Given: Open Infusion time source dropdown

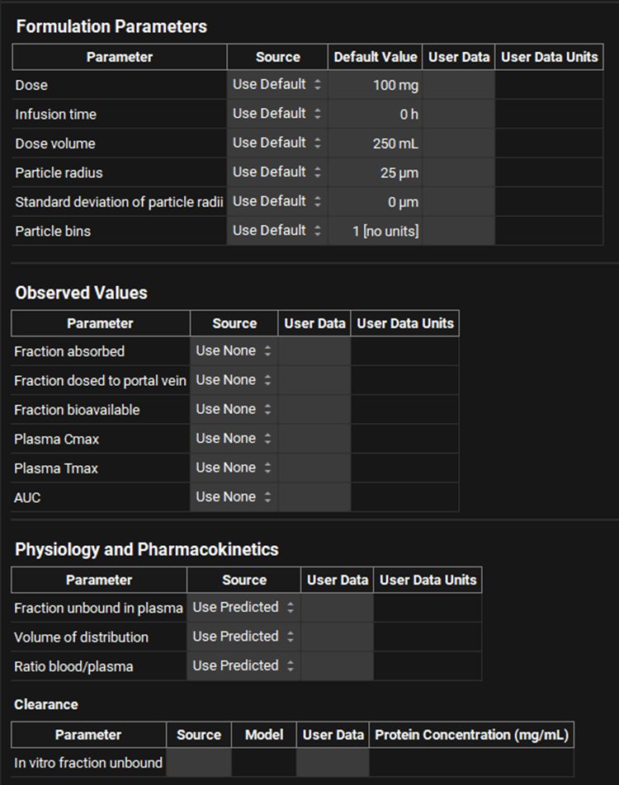Looking at the screenshot, I should point(277,114).
